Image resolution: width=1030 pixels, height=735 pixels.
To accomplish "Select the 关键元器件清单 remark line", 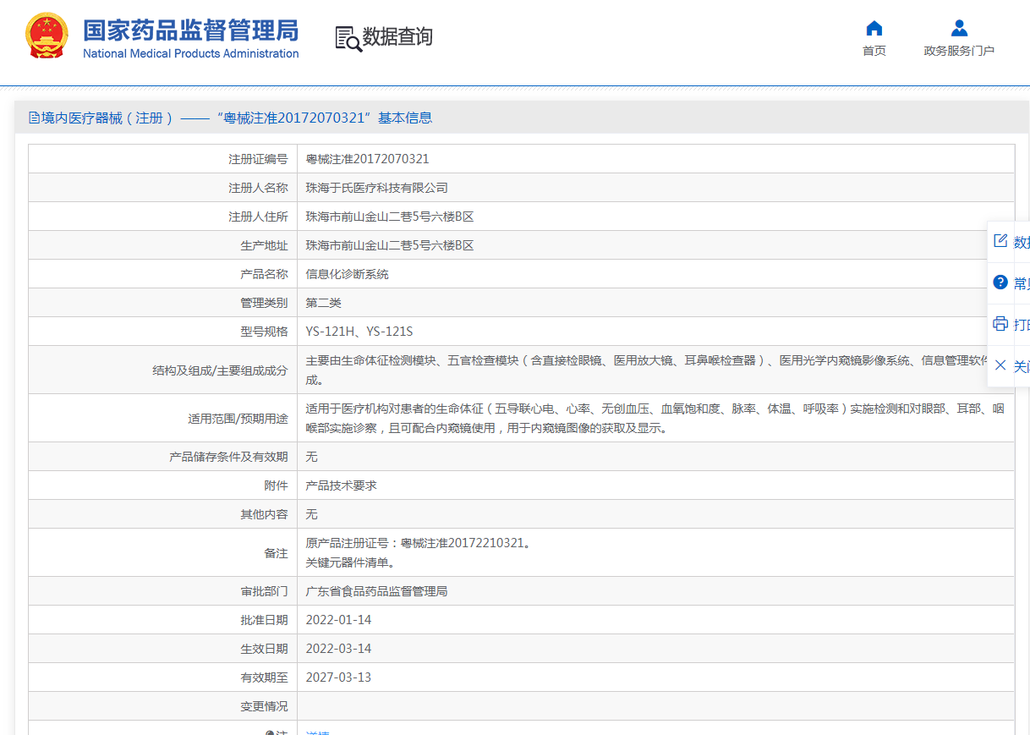I will [350, 562].
